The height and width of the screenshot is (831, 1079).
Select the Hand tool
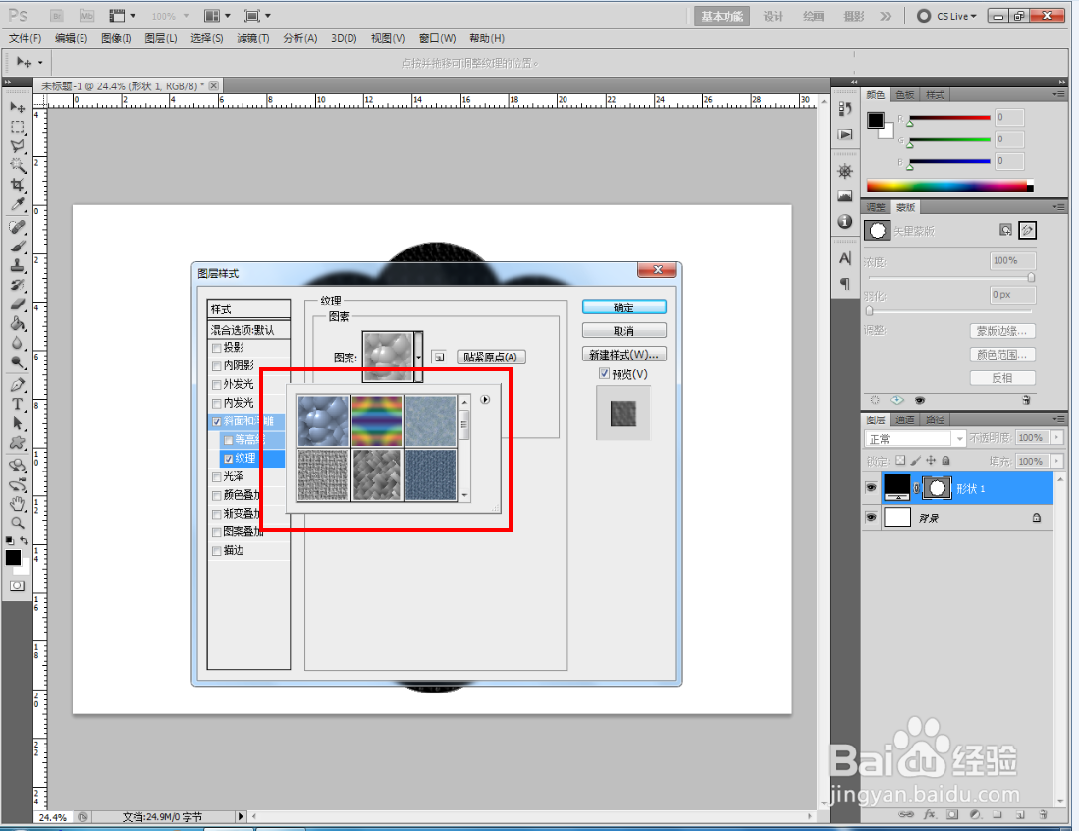tap(18, 504)
